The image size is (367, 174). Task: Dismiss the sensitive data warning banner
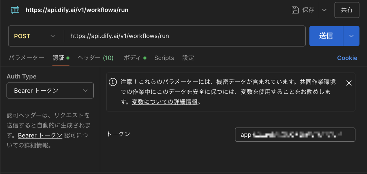click(349, 83)
